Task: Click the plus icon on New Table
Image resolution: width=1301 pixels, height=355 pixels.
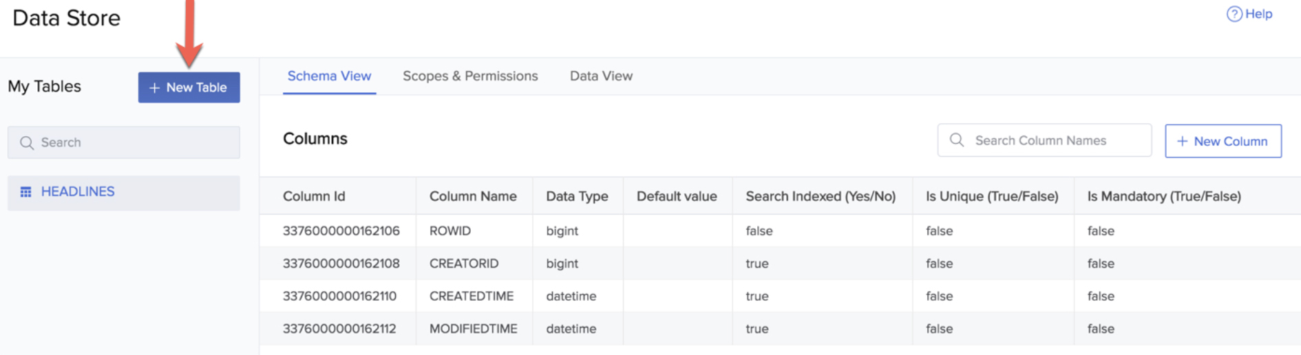Action: [154, 88]
